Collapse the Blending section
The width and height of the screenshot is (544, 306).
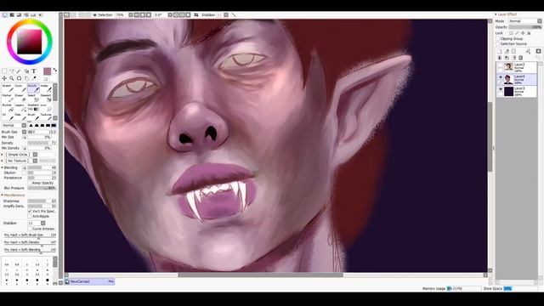click(2, 167)
